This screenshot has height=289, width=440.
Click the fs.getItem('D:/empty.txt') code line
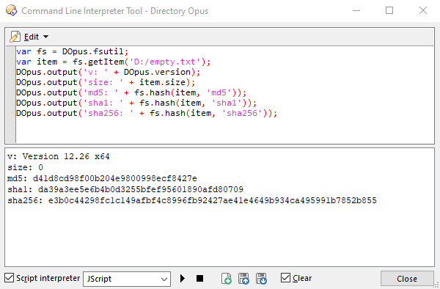pyautogui.click(x=113, y=62)
